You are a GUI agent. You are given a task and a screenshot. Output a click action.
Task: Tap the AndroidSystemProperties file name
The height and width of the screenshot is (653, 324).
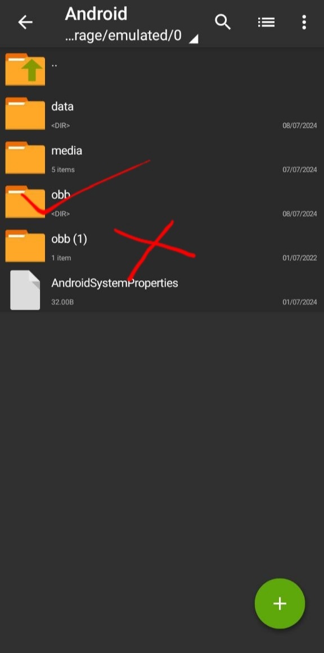pos(115,283)
